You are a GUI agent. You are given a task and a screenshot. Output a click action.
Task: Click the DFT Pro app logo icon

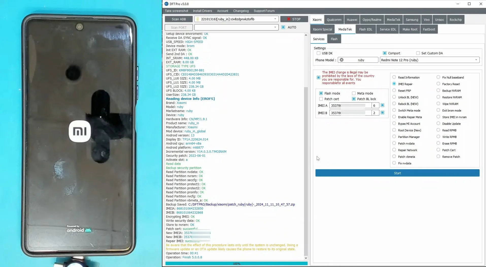(166, 4)
